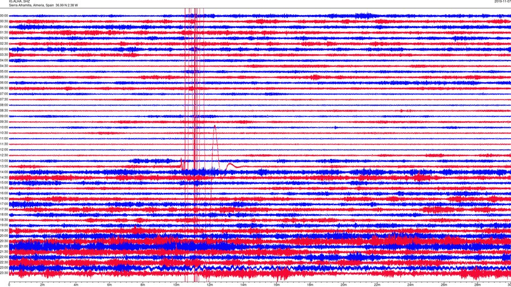This screenshot has width=511, height=287.
Task: Select the 01:30 trace time label
Action: [x=4, y=32]
